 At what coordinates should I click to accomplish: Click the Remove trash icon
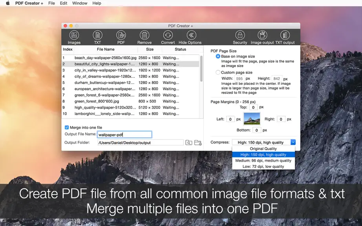click(144, 35)
